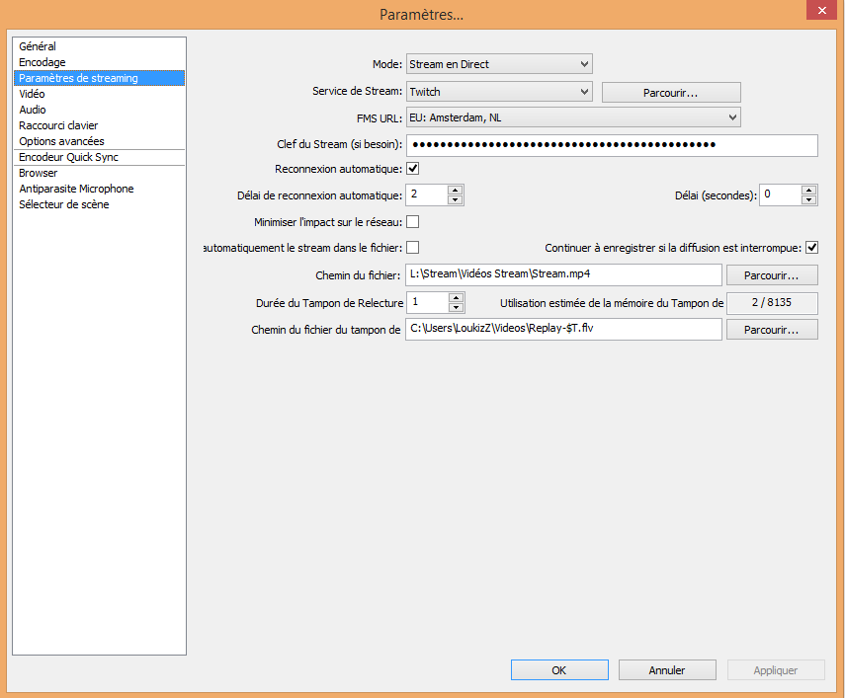Increase Durée du Tampon de Relecture
The width and height of the screenshot is (845, 698).
(x=456, y=298)
